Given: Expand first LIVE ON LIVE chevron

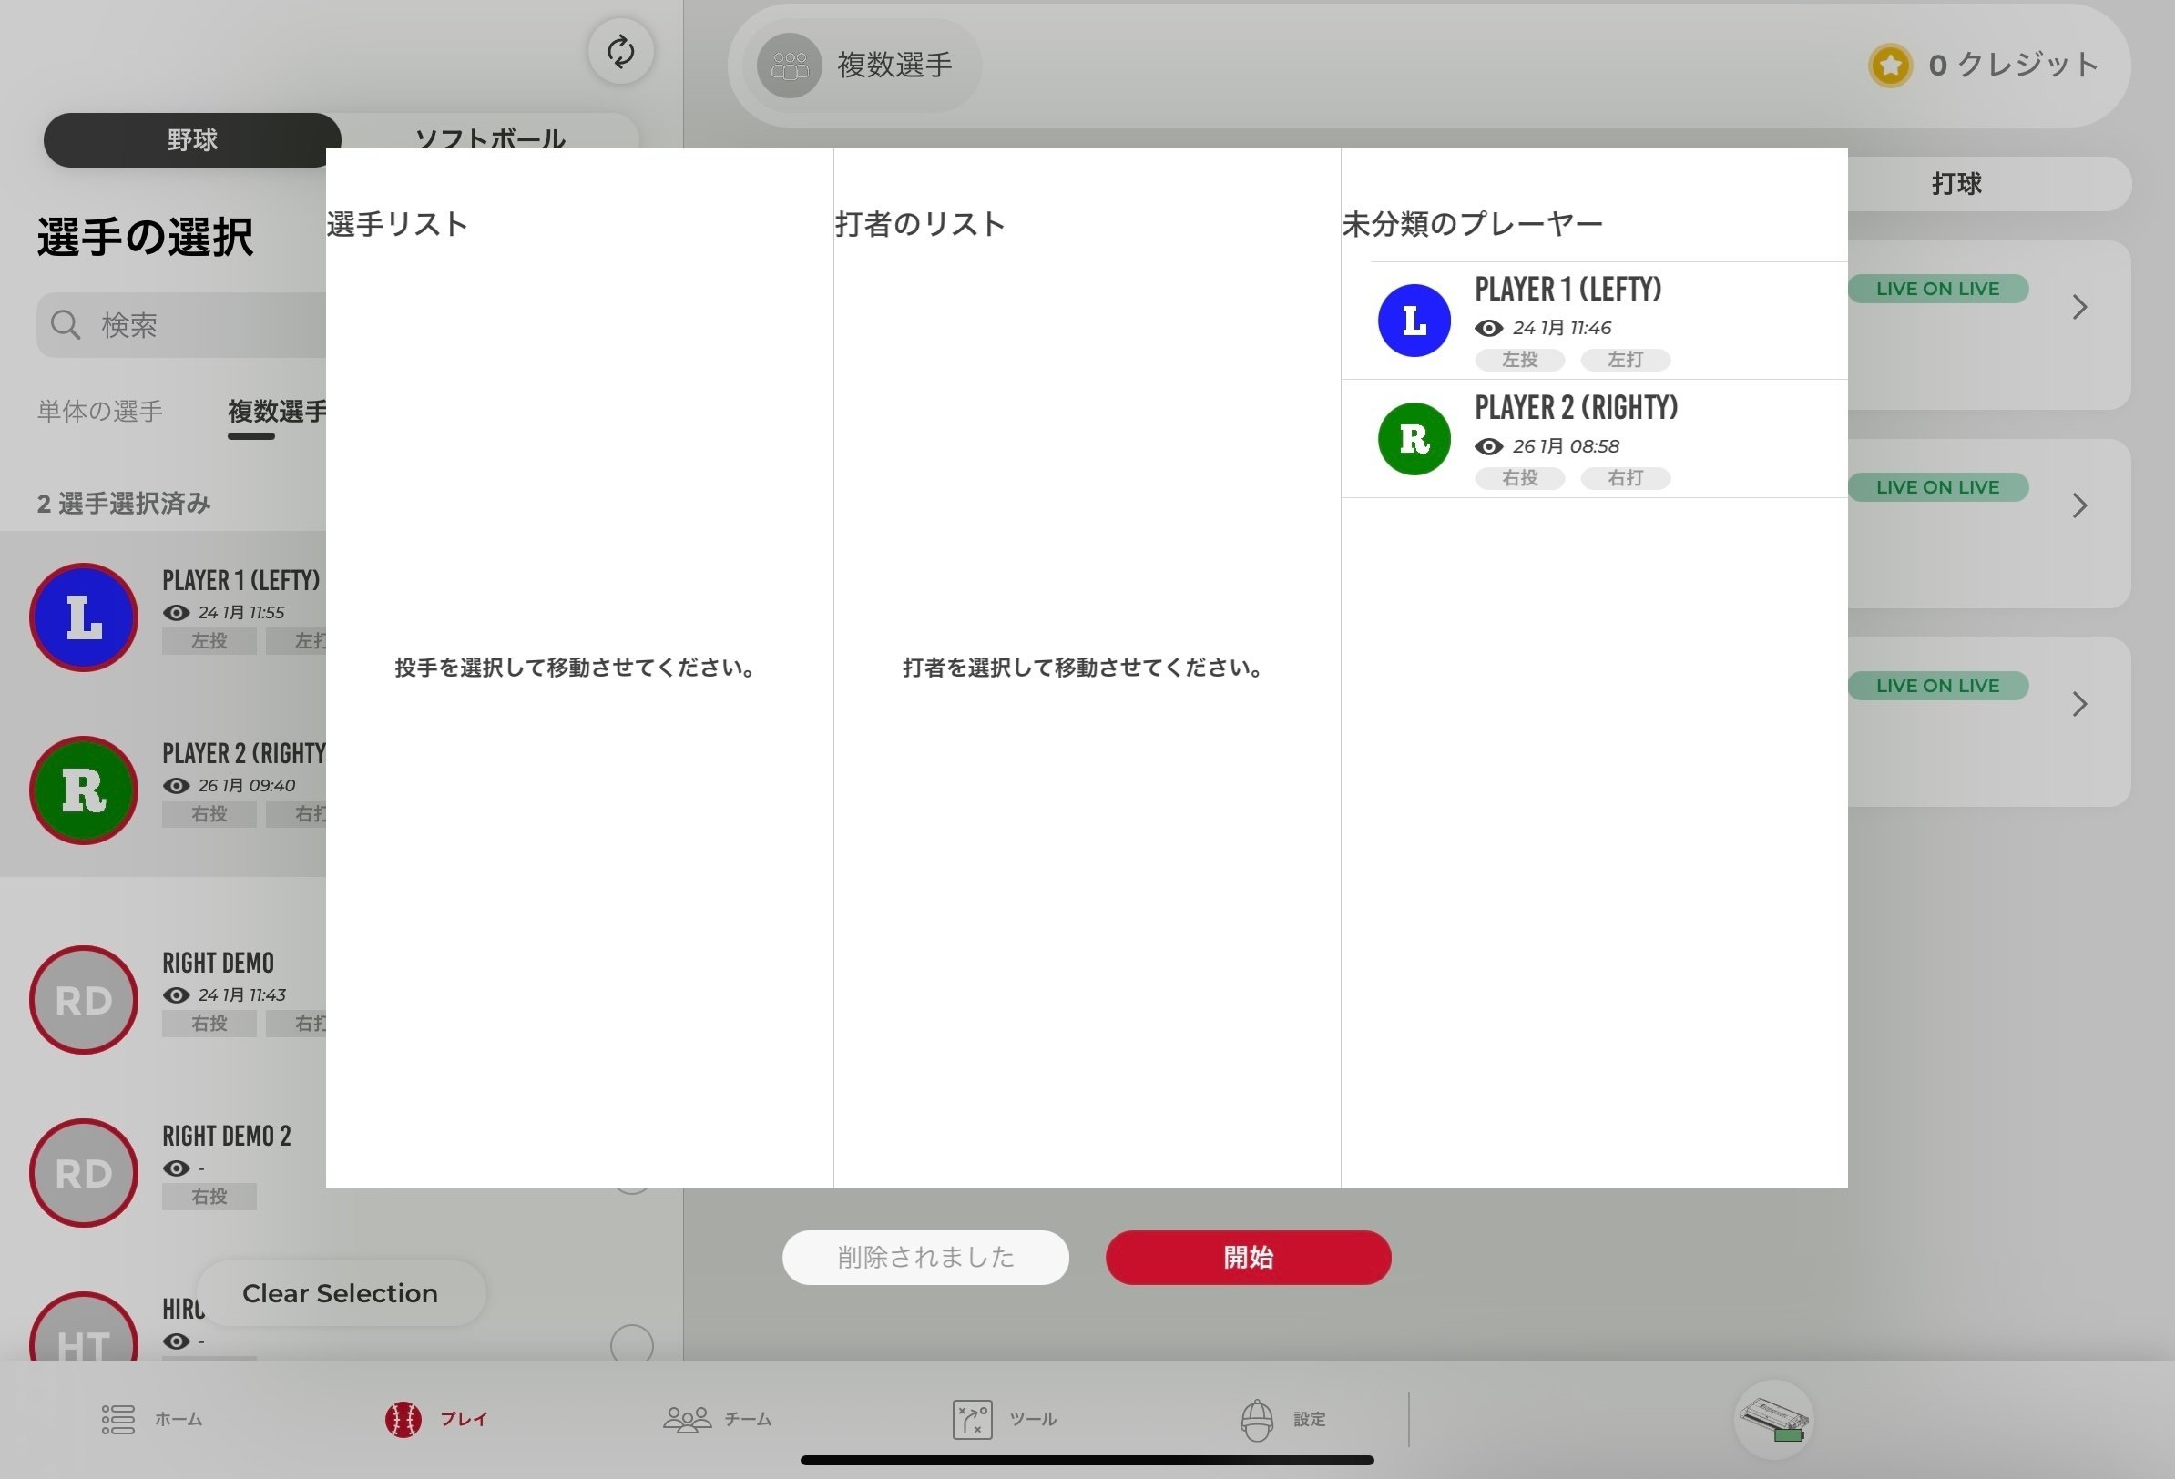Looking at the screenshot, I should pos(2079,307).
